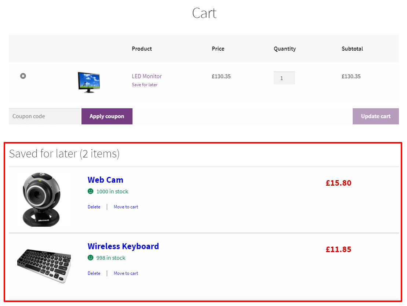
Task: Open the Web Cam product title
Action: [105, 180]
